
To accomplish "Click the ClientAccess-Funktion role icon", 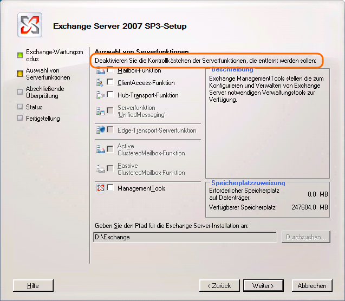I will coord(100,83).
